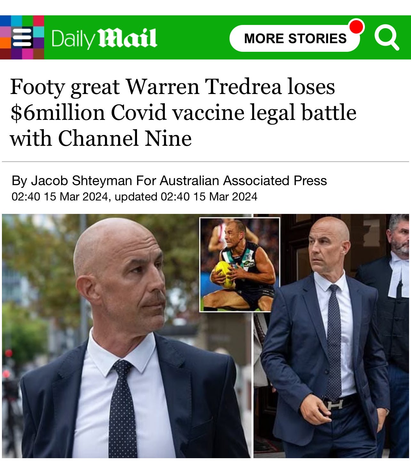Open the MORE STORIES button

click(295, 38)
